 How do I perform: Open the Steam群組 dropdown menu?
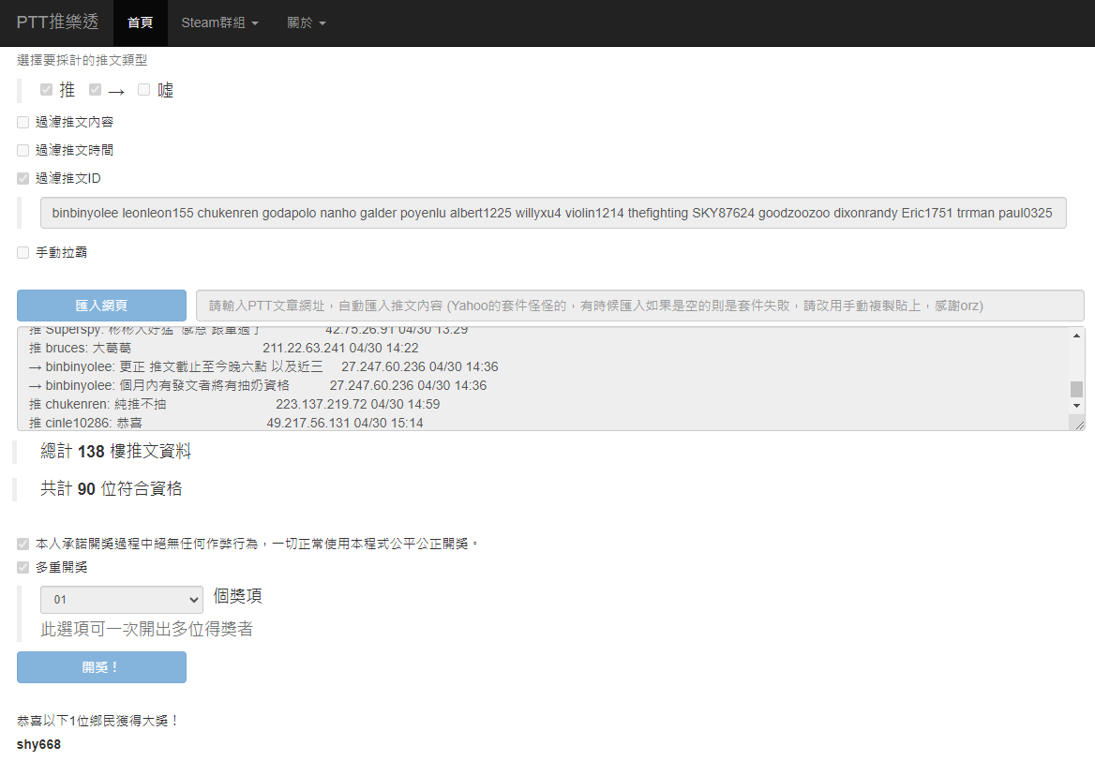tap(219, 23)
